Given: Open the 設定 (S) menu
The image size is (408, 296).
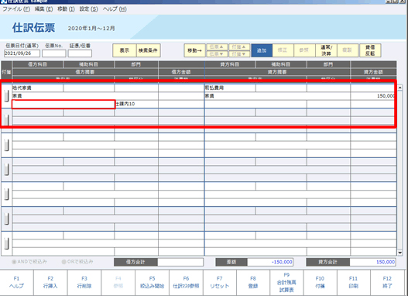Looking at the screenshot, I should coord(89,9).
